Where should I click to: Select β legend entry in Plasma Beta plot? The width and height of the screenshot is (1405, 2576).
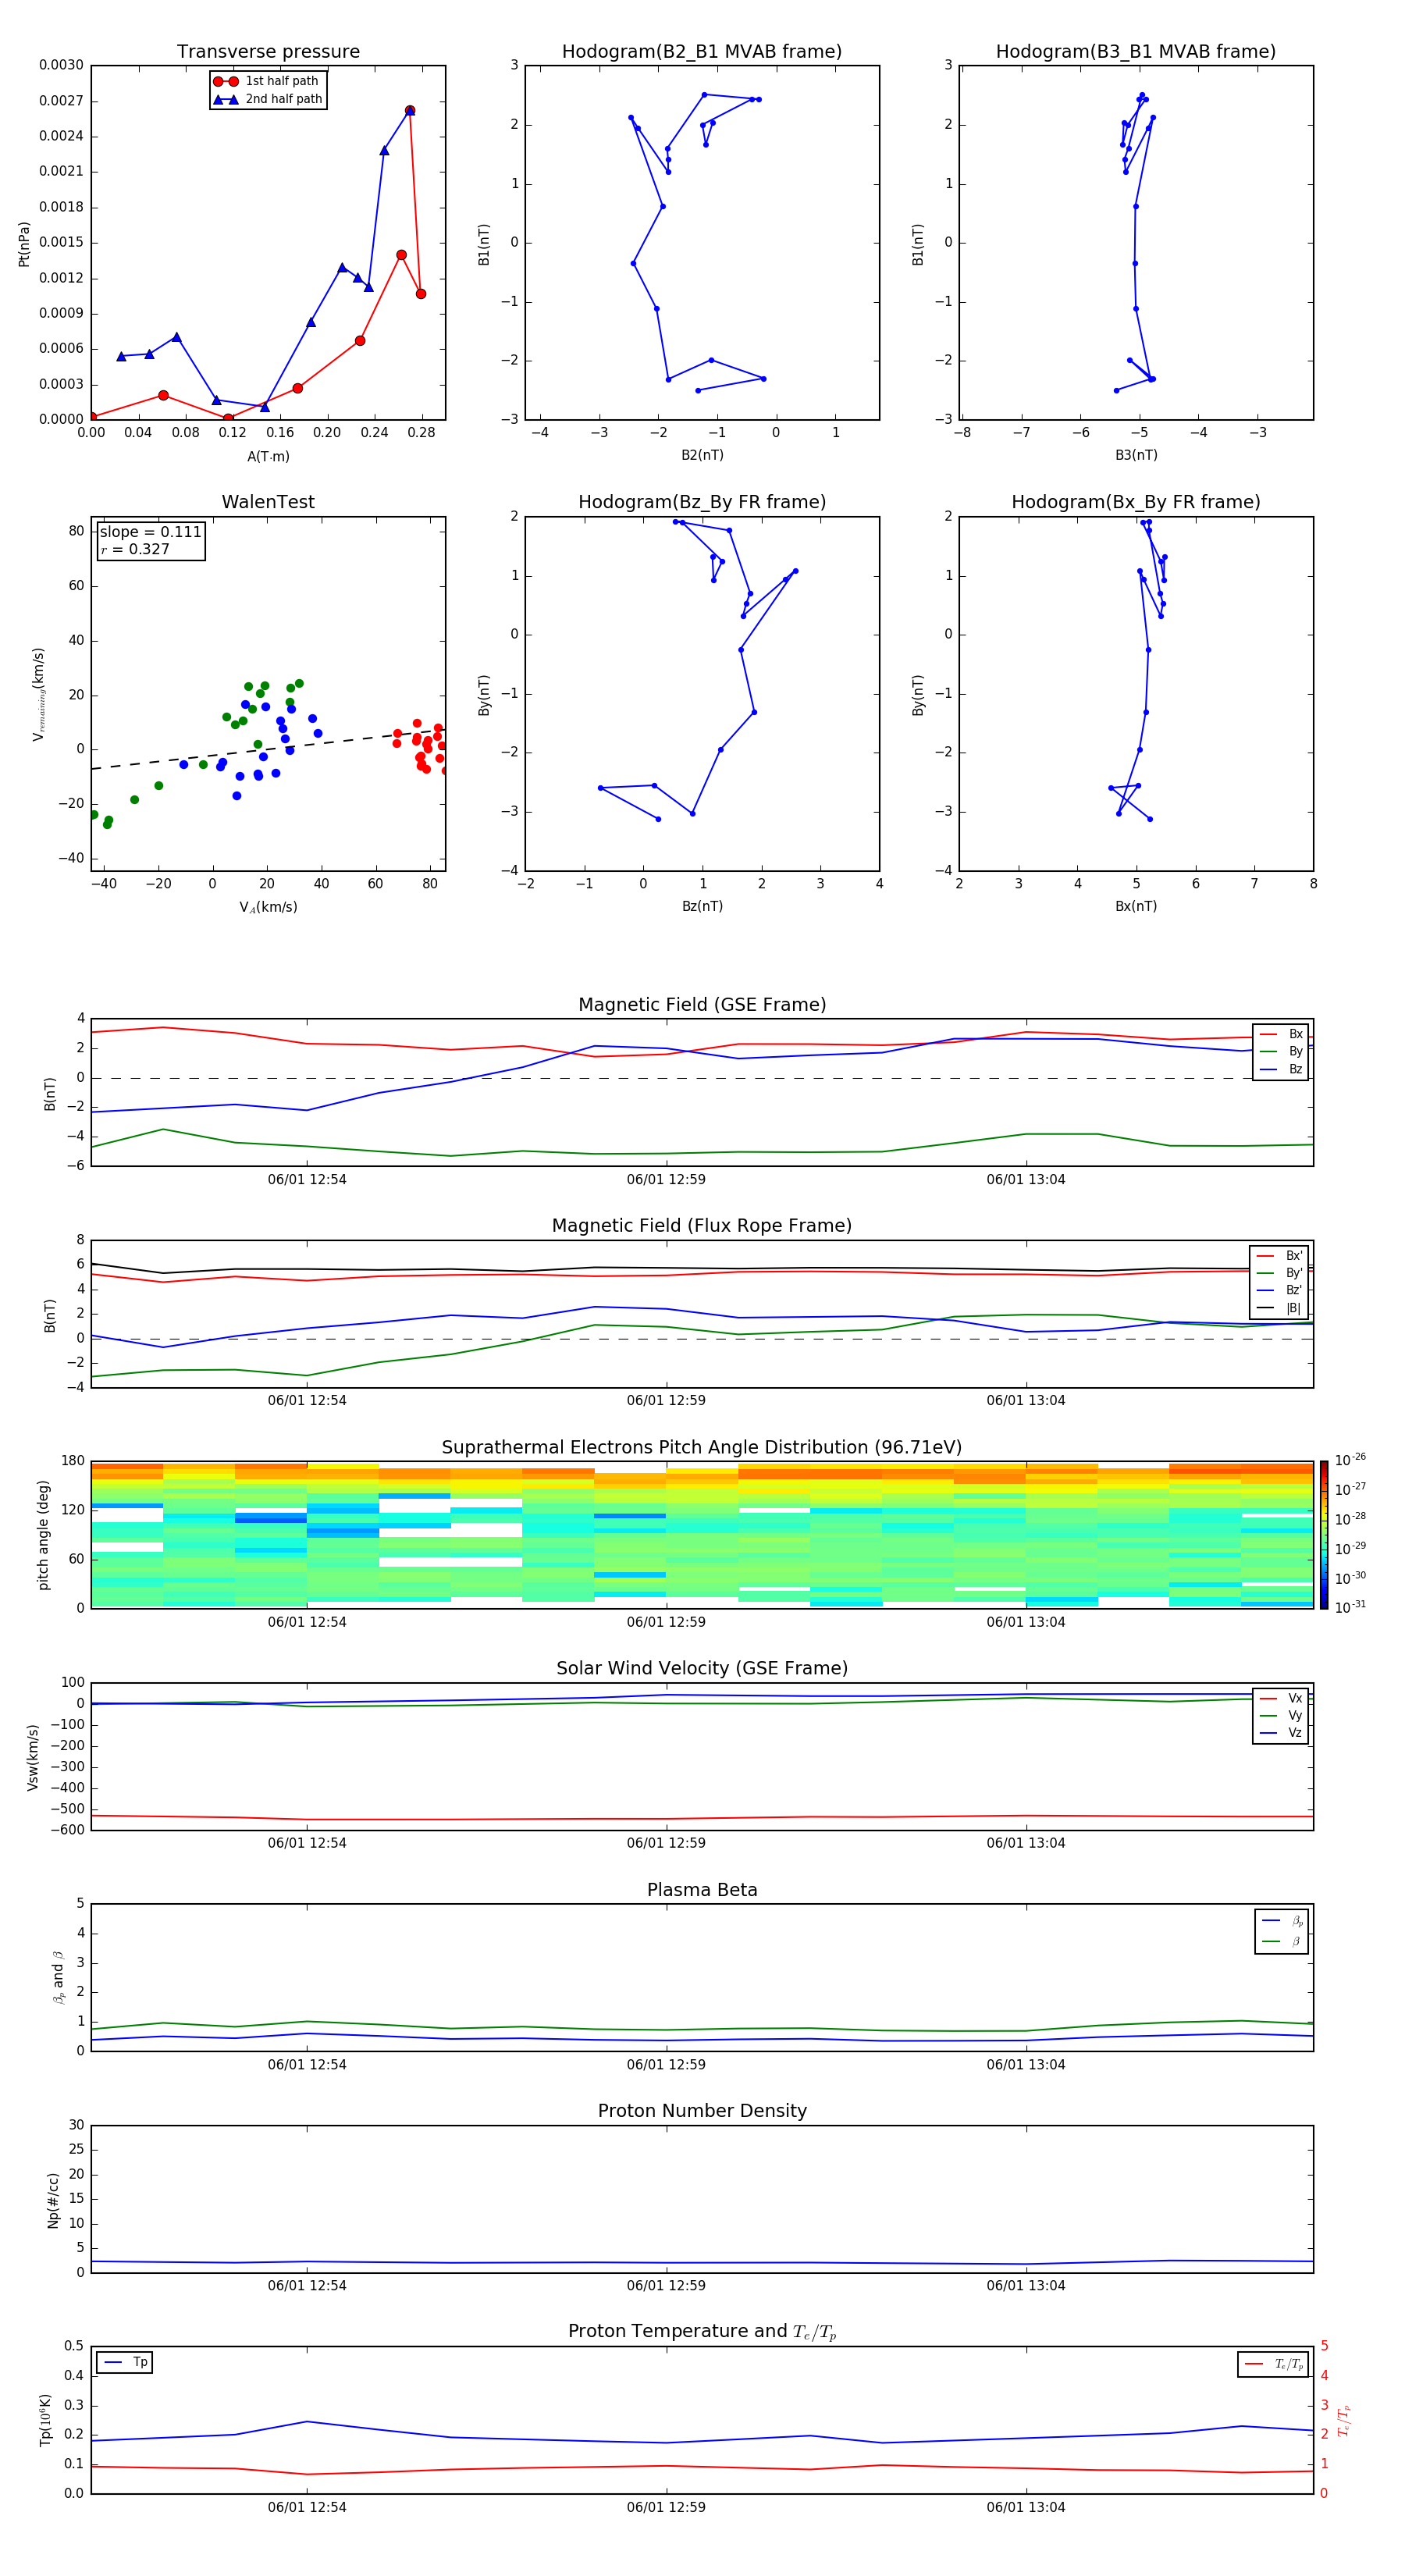(x=1282, y=1941)
